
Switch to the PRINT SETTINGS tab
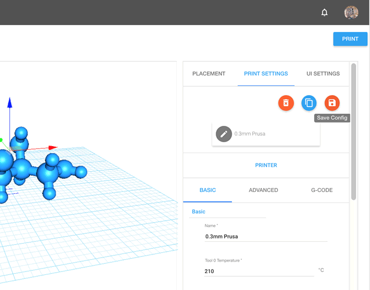click(x=266, y=74)
